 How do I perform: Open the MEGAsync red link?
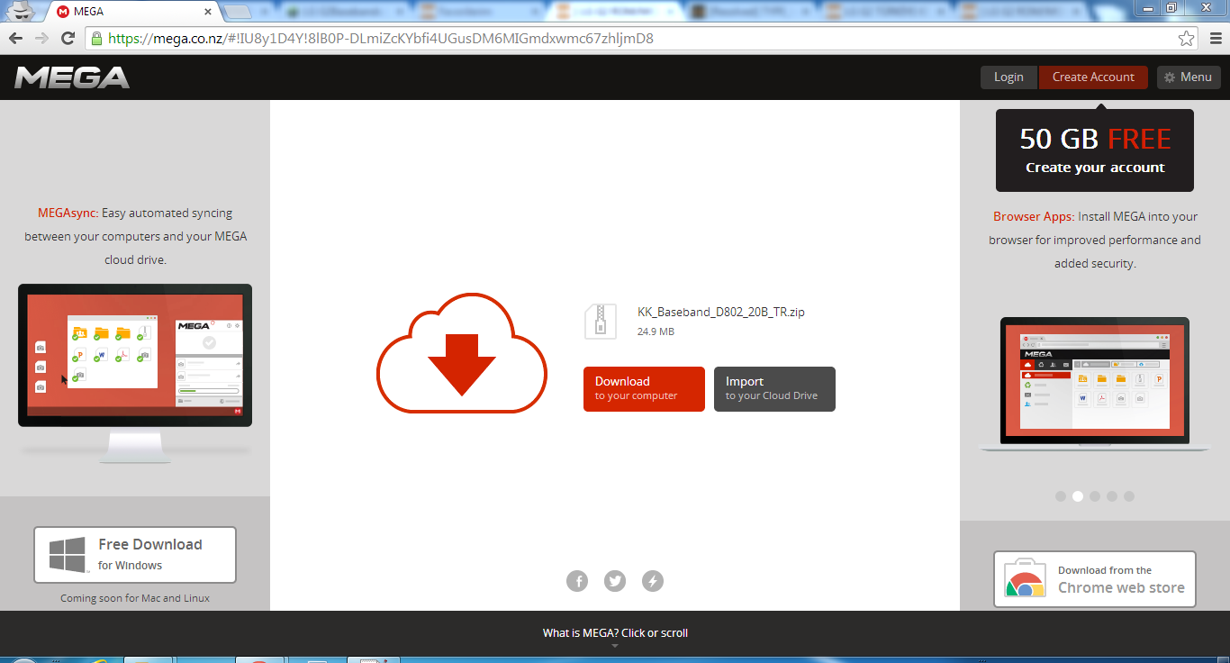(x=68, y=213)
